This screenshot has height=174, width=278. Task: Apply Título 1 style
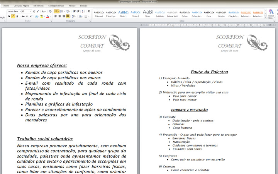124,14
